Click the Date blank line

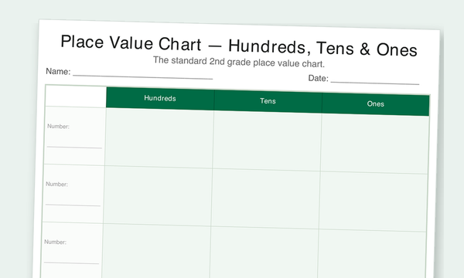click(375, 83)
